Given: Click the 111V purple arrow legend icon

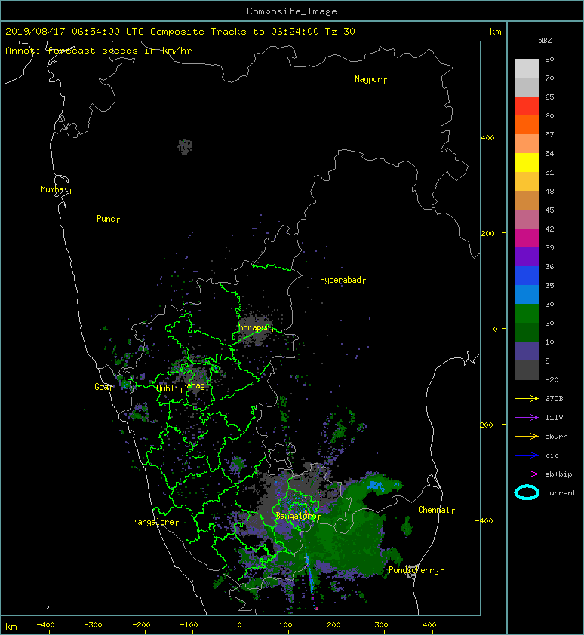Looking at the screenshot, I should (527, 417).
